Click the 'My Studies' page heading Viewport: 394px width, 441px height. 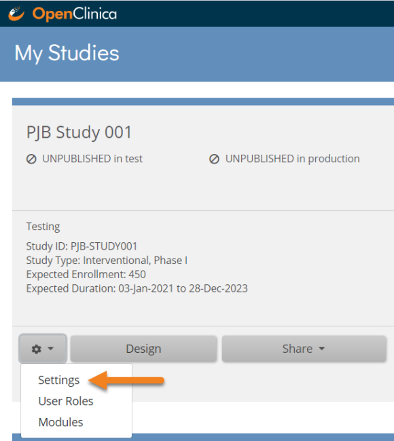coord(67,53)
